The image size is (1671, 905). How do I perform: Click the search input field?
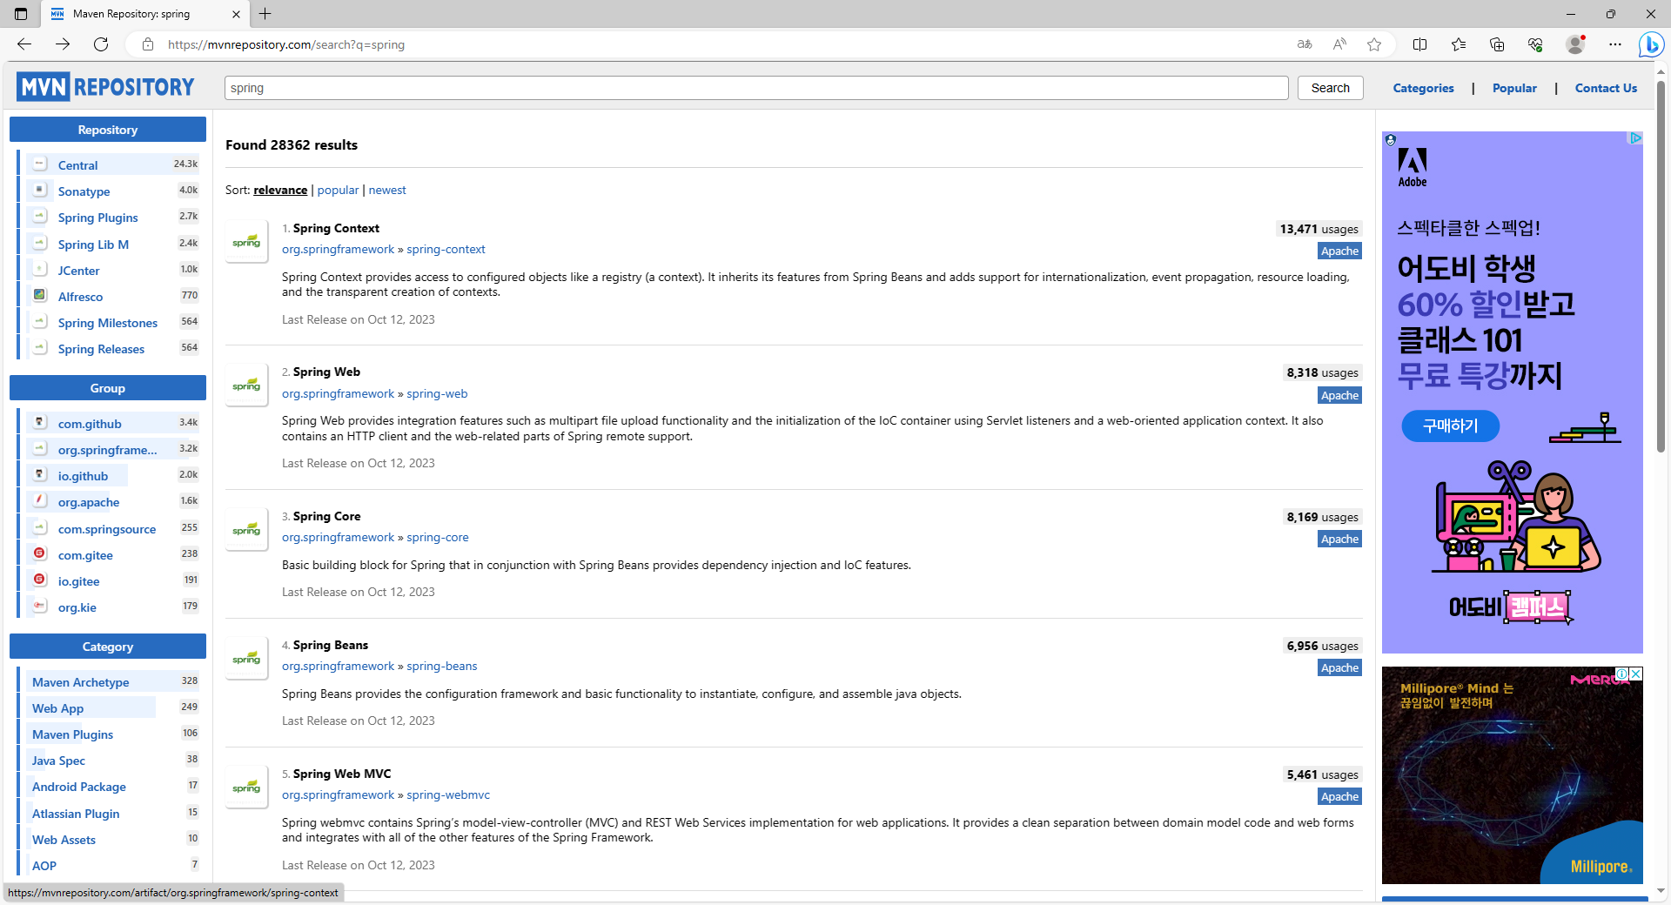click(x=756, y=88)
